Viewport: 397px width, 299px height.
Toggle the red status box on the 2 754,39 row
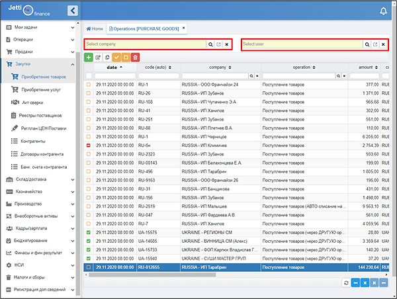pos(89,146)
